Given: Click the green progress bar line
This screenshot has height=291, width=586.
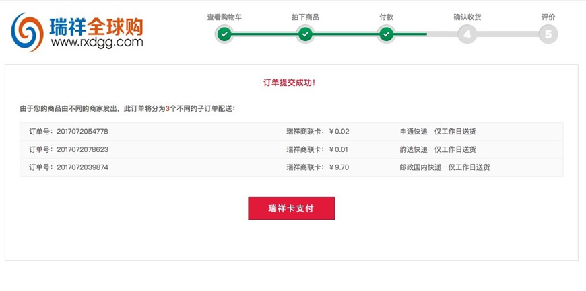Looking at the screenshot, I should pos(325,34).
